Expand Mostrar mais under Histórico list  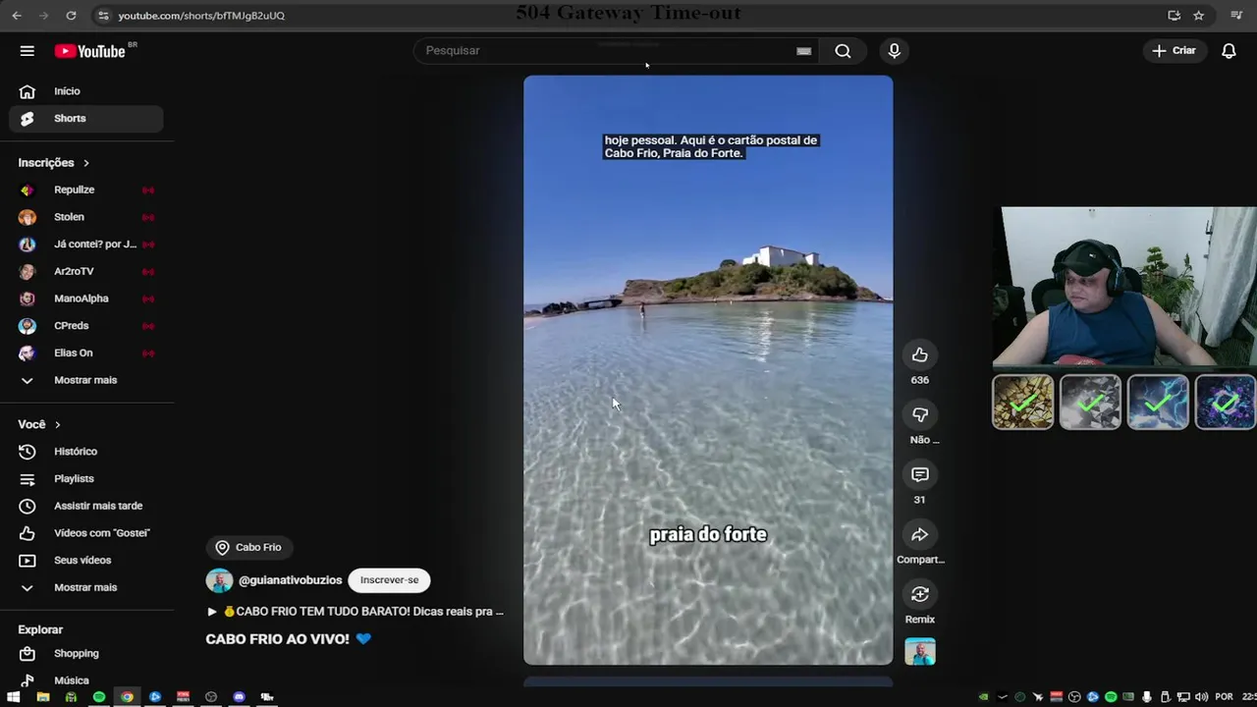pos(86,587)
